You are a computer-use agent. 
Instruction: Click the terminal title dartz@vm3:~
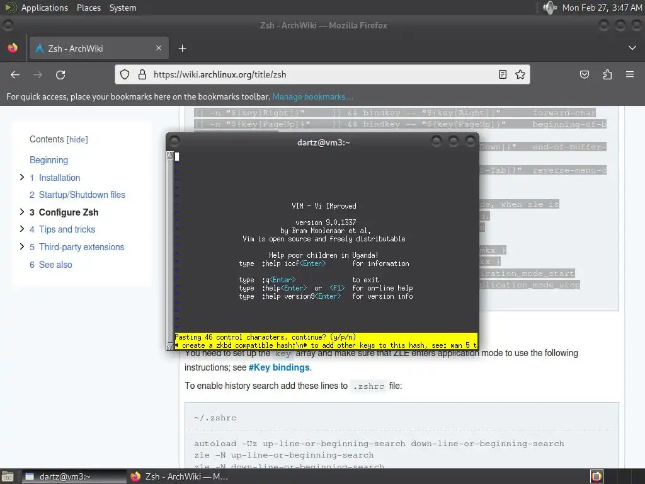323,142
